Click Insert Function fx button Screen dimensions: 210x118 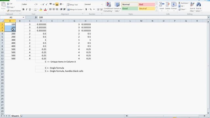(36, 17)
